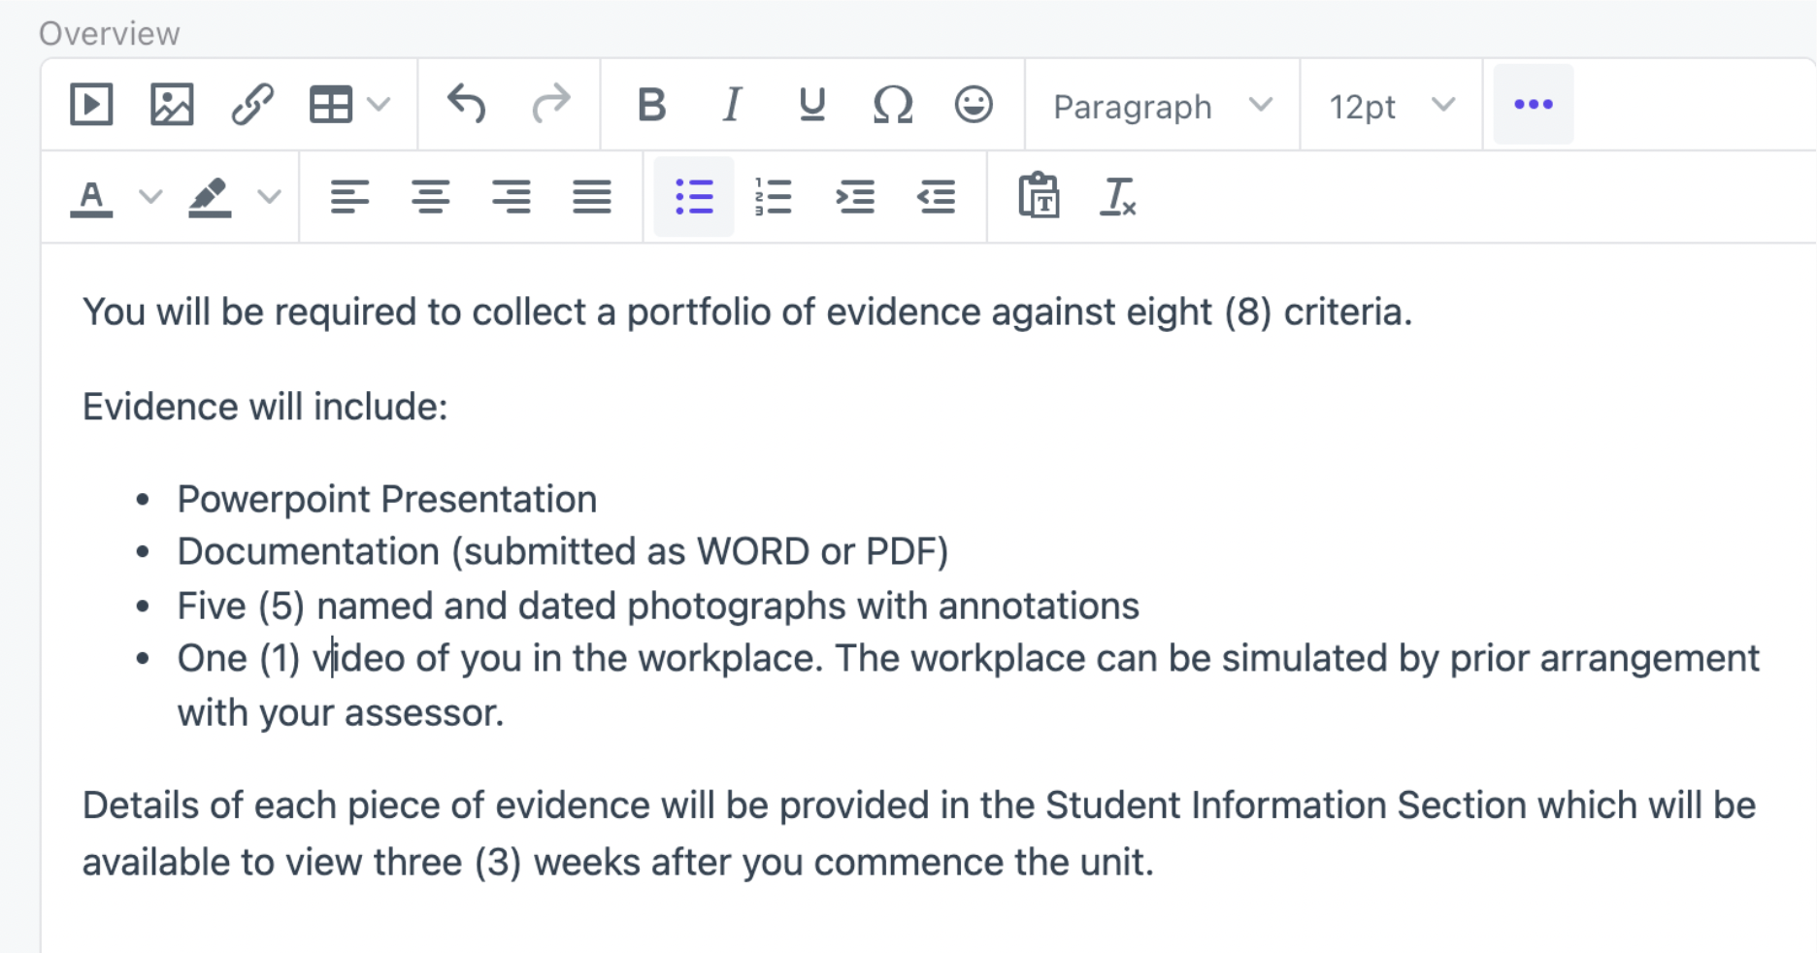Click the insert image icon
The width and height of the screenshot is (1817, 953).
tap(172, 105)
